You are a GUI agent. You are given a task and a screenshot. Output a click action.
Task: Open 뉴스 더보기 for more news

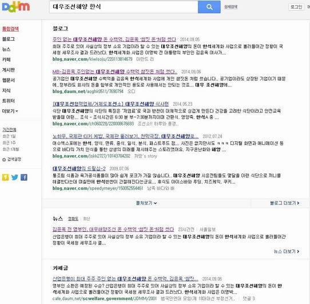[x=287, y=251]
